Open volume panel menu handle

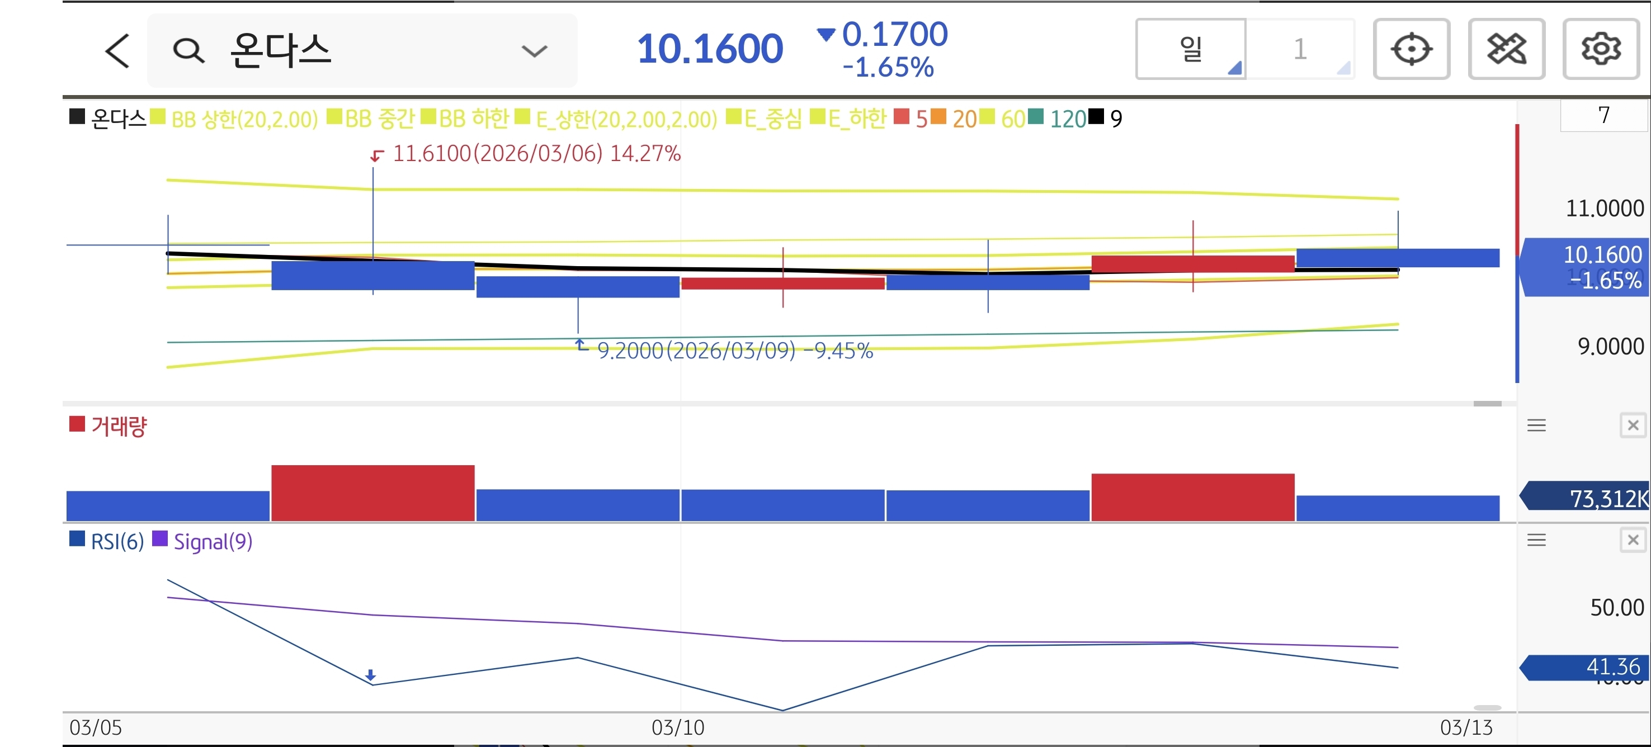coord(1536,425)
